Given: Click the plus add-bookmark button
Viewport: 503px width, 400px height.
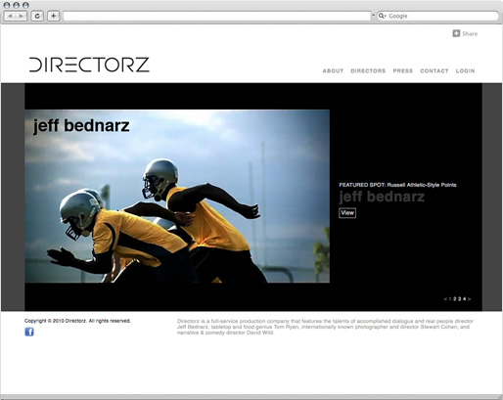Looking at the screenshot, I should coord(54,16).
